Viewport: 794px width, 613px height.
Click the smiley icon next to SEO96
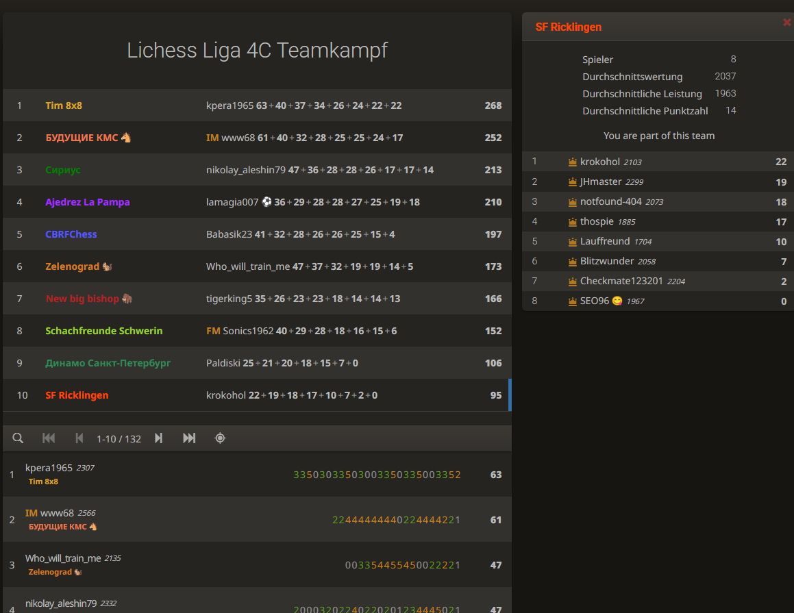click(616, 301)
